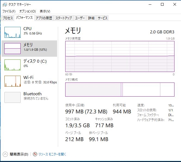Select the Bluetooth adapter thumbnail
This screenshot has height=162, width=181.
13,97
